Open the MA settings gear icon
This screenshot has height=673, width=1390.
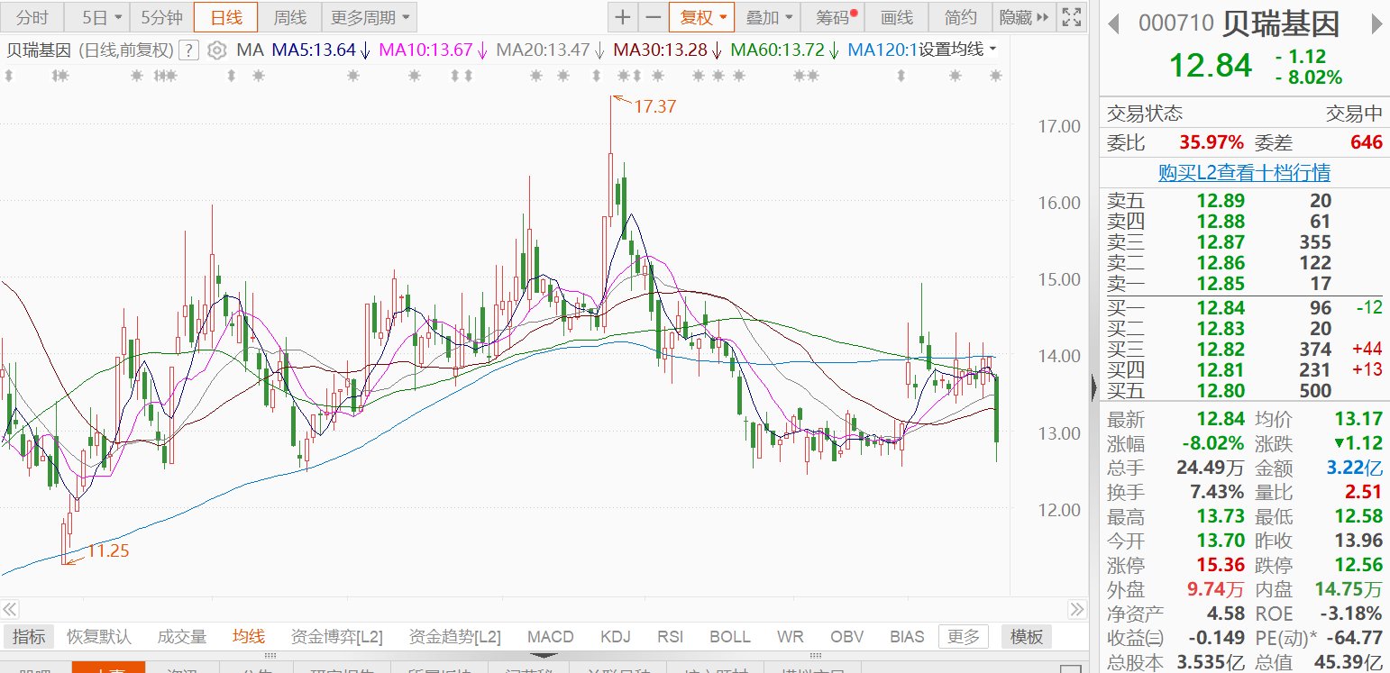(216, 50)
